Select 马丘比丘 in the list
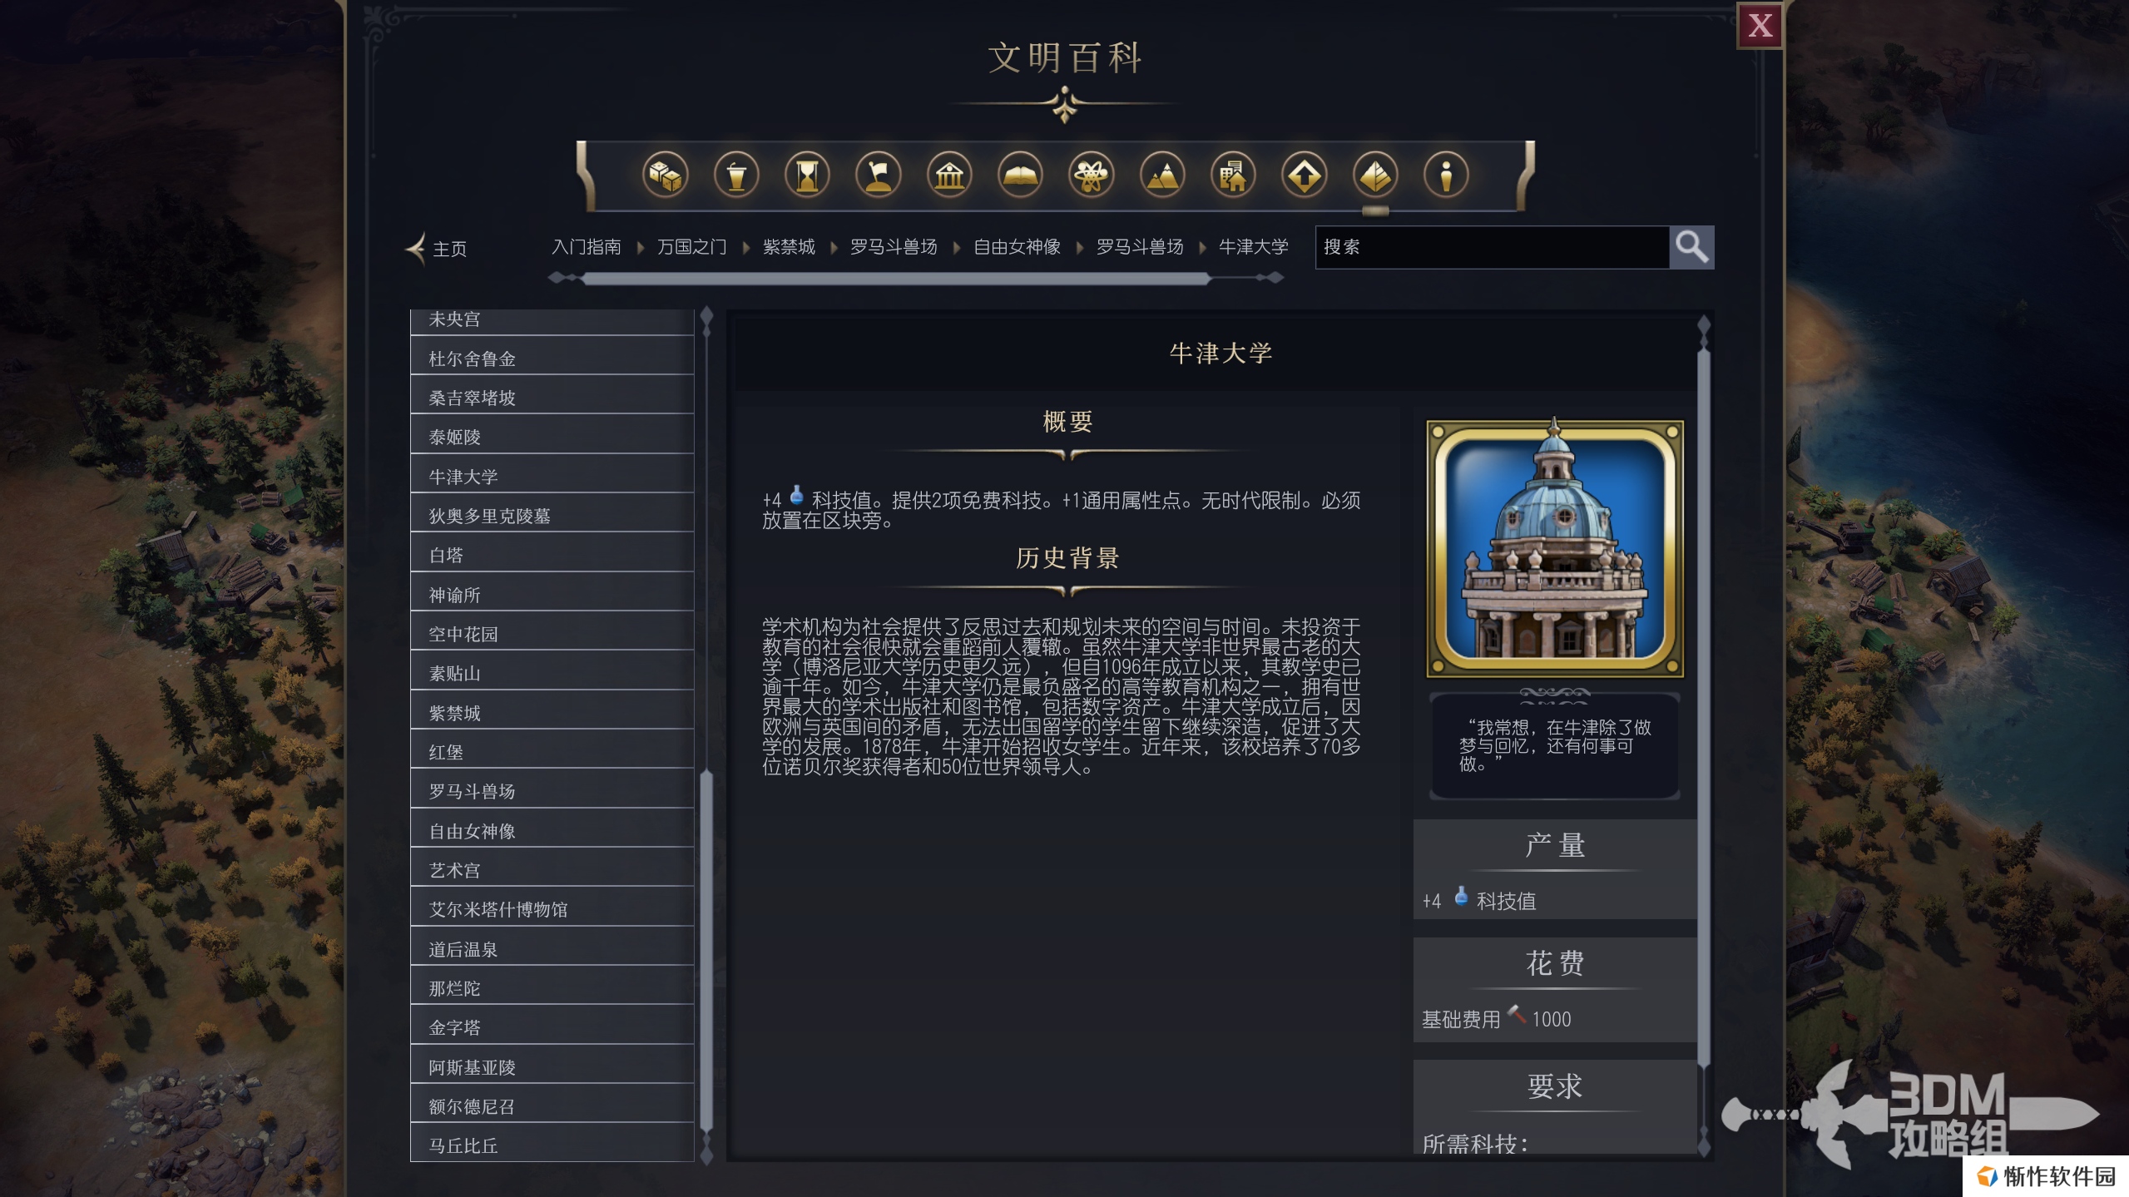This screenshot has width=2129, height=1197. point(552,1143)
